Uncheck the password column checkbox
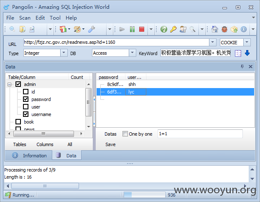Viewport: 260px width, 202px height. coord(25,99)
